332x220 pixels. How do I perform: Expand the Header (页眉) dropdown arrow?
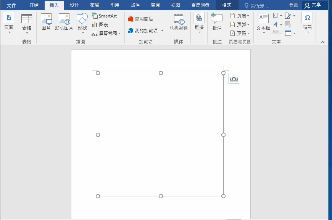tap(248, 16)
